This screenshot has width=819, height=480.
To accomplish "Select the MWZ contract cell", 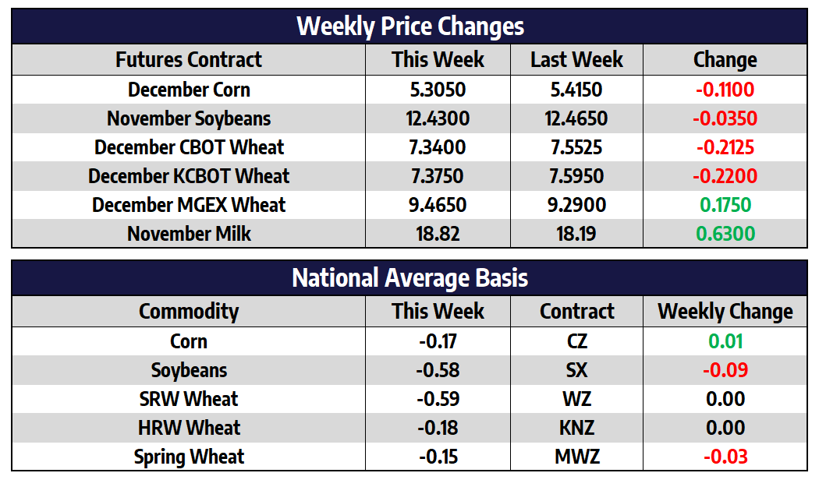I will click(576, 457).
